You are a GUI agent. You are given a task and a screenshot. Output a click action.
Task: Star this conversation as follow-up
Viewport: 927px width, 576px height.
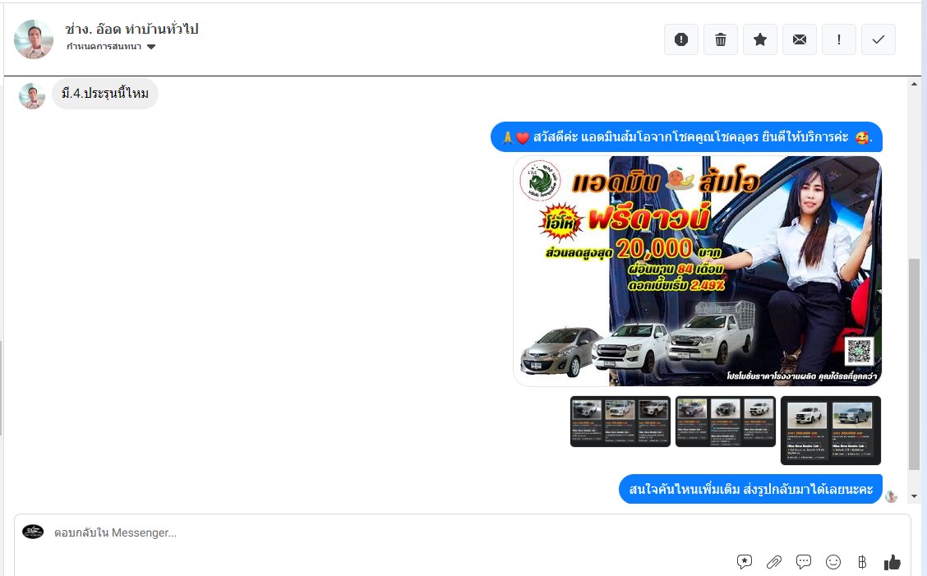tap(760, 39)
